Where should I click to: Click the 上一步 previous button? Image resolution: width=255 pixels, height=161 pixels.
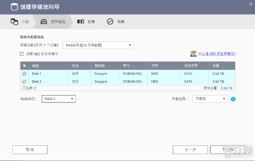(190, 150)
